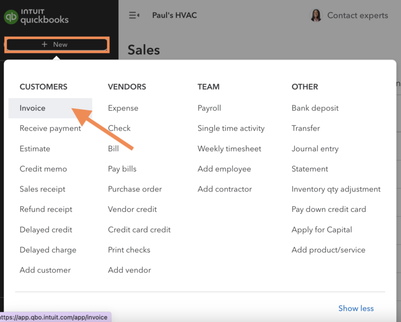Create a Journal entry
This screenshot has width=401, height=322.
[x=315, y=148]
